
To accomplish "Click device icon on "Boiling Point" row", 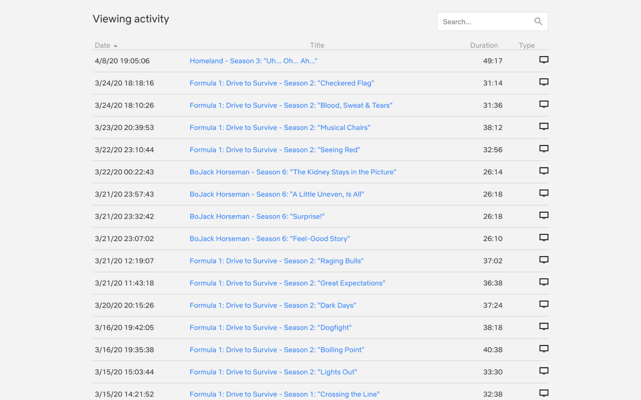I will coord(544,348).
